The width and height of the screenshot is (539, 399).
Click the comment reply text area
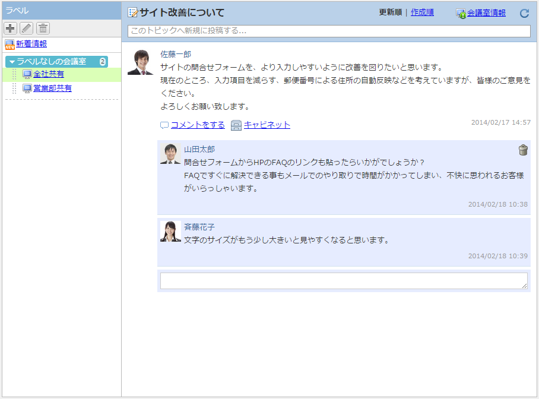[344, 281]
